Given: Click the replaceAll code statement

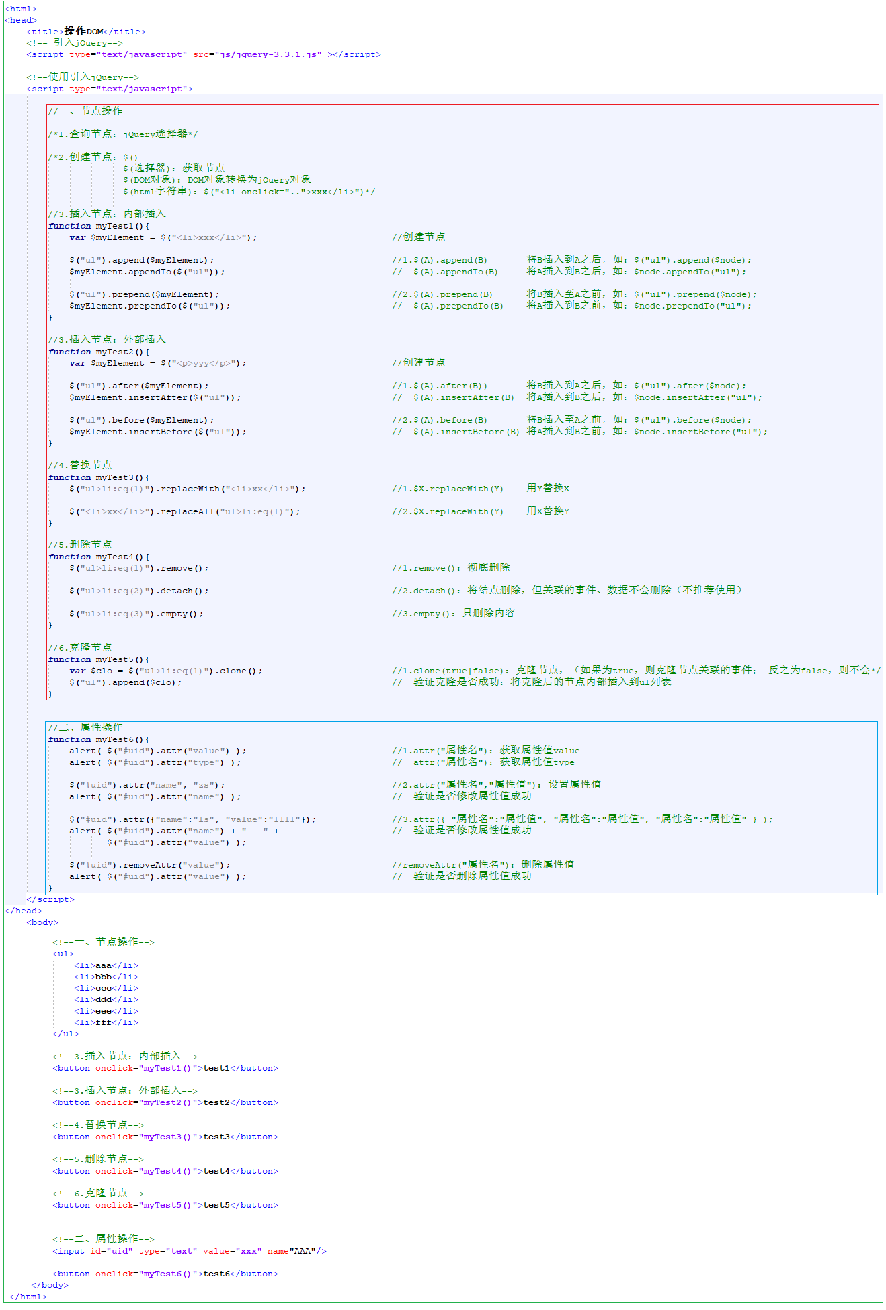Looking at the screenshot, I should tap(184, 511).
